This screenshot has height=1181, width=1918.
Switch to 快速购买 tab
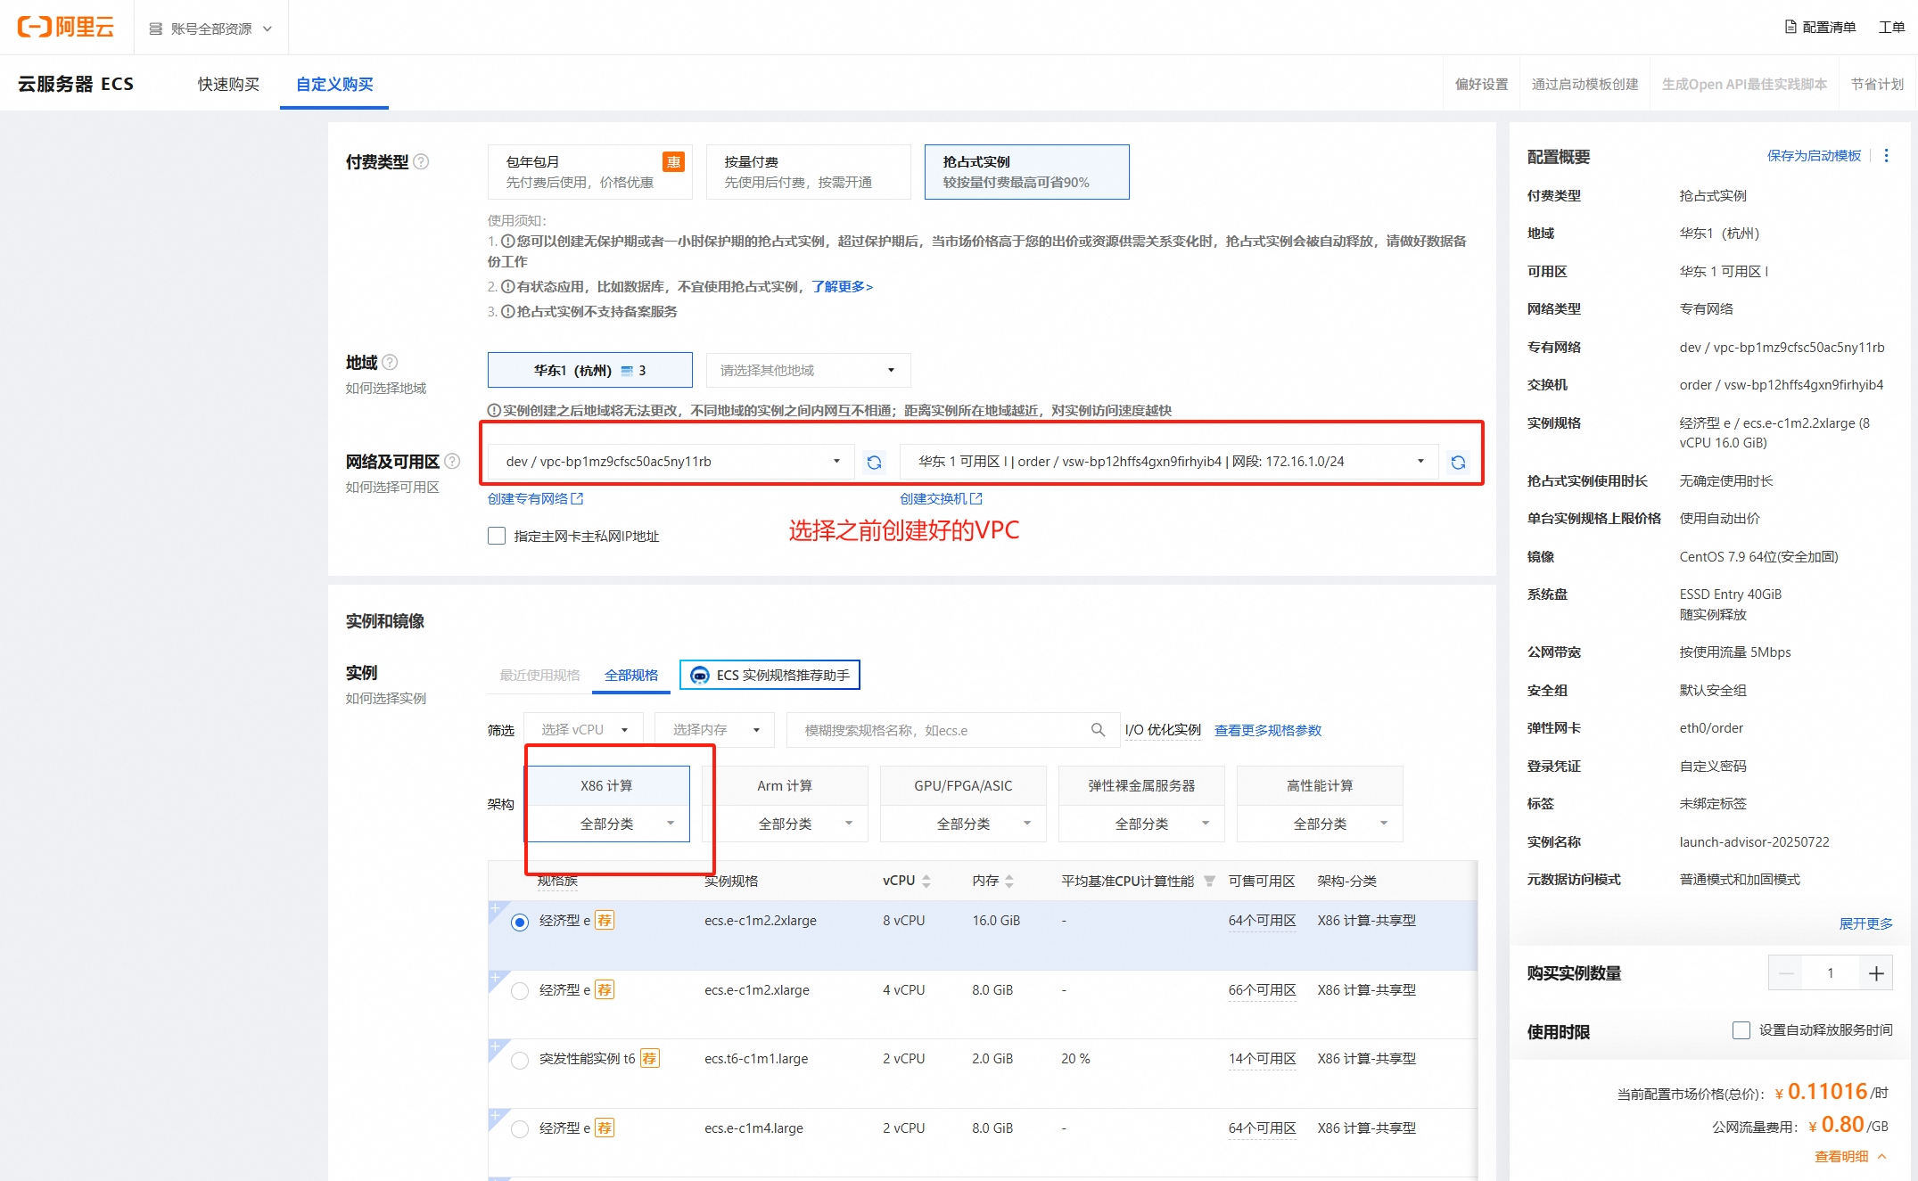pos(228,84)
